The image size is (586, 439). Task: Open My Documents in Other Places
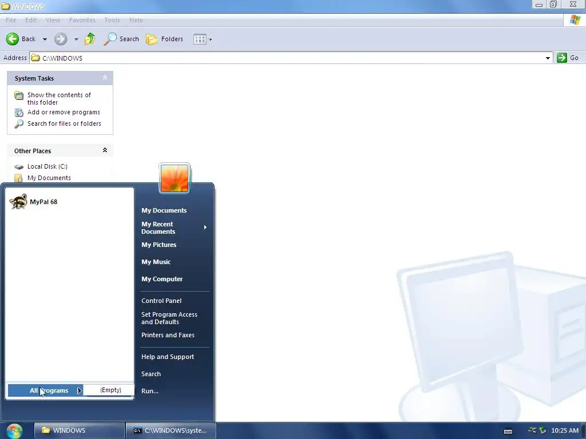point(49,178)
